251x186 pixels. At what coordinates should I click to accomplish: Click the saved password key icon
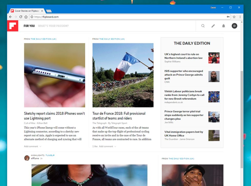pos(228,17)
